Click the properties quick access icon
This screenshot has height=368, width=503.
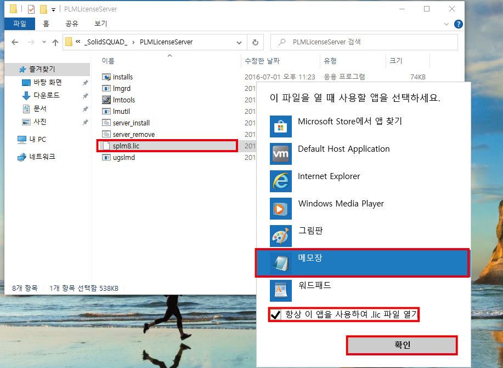point(31,9)
